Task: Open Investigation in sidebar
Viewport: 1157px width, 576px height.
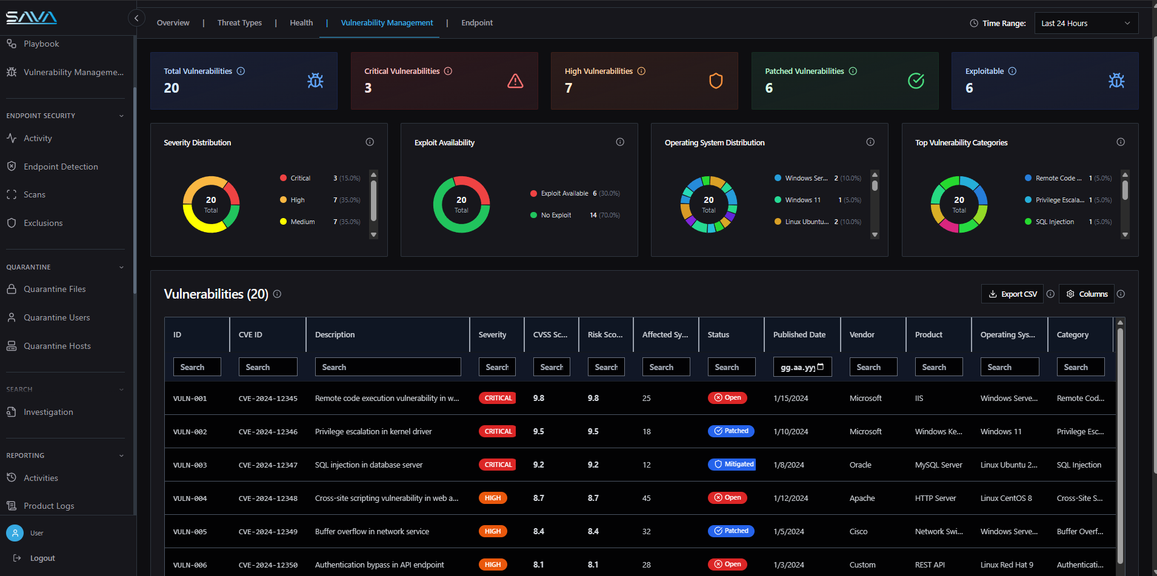Action: pos(48,412)
